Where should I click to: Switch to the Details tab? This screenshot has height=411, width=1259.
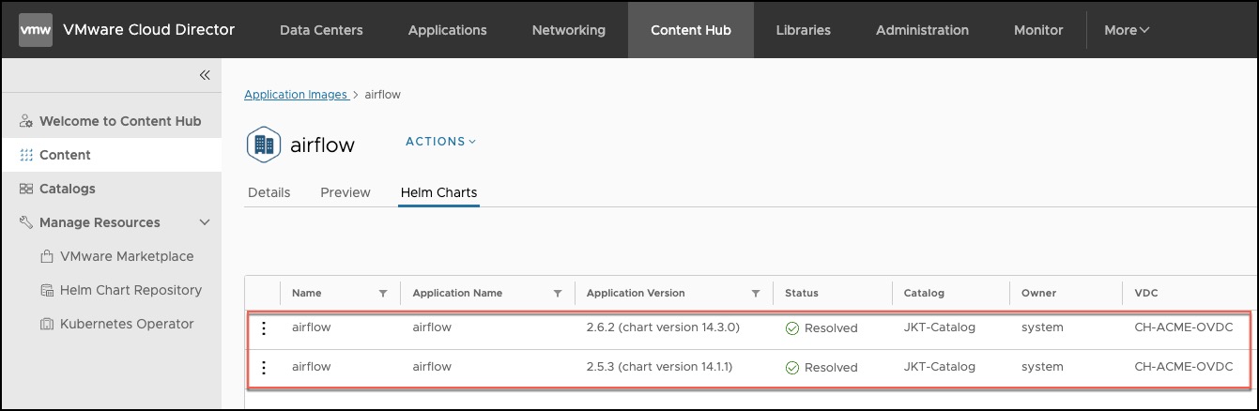click(x=269, y=192)
